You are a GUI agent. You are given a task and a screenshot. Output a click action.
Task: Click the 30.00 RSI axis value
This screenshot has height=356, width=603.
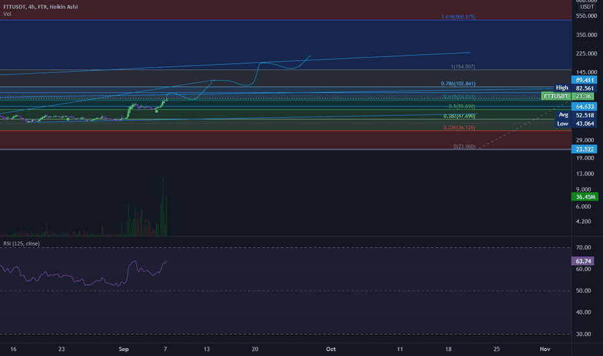[x=584, y=334]
